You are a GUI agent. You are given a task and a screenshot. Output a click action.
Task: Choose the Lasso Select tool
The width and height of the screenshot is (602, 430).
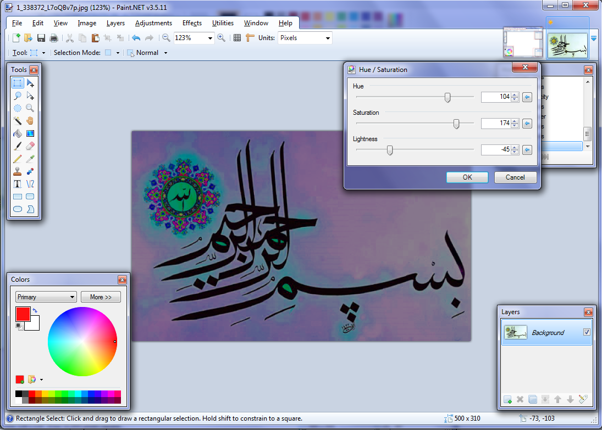17,96
